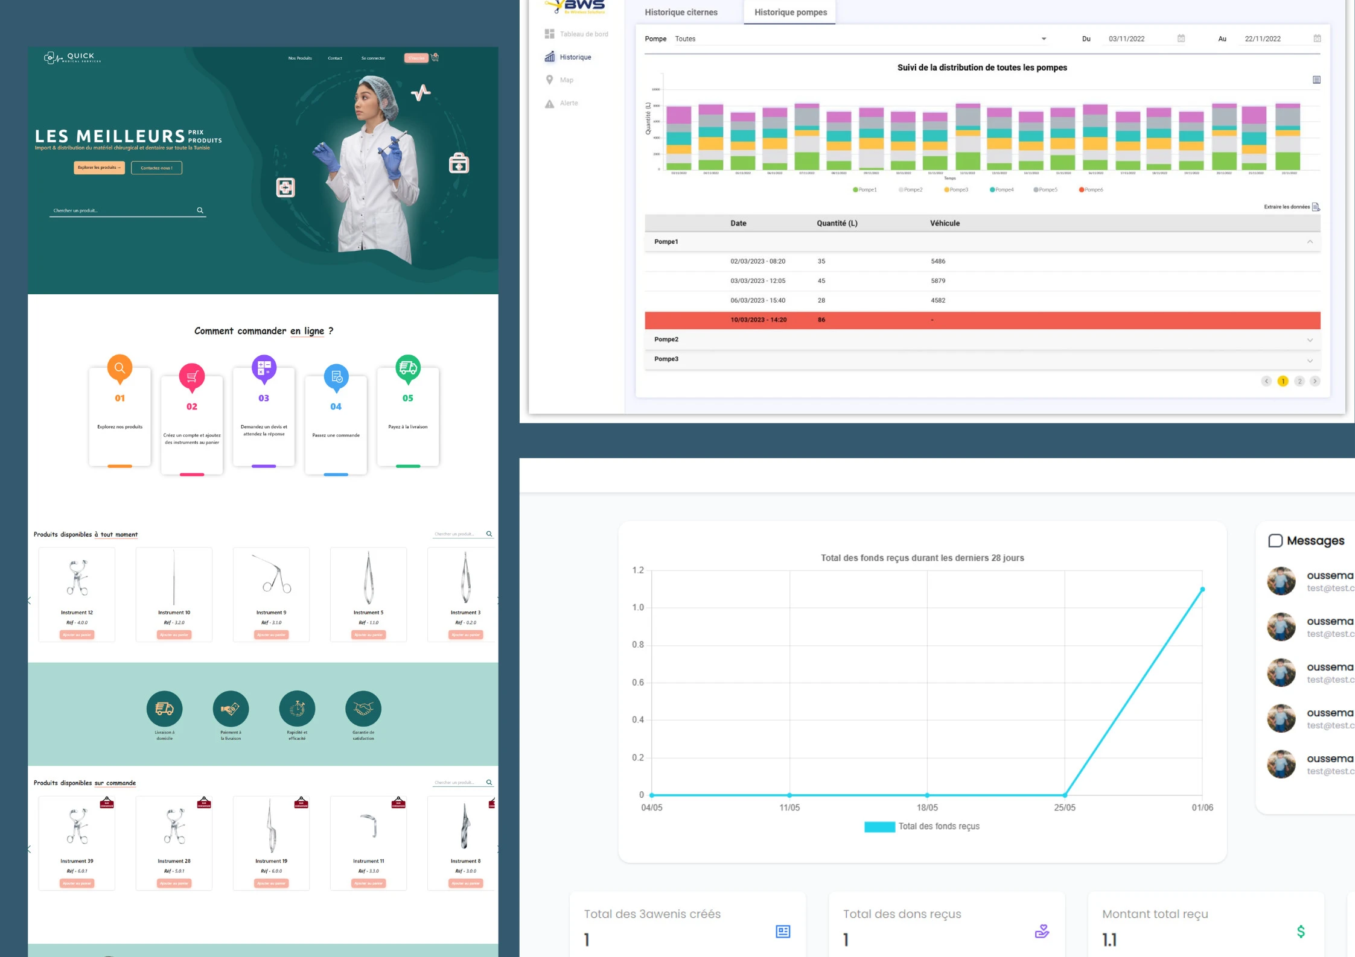Open the chart menu icon
The height and width of the screenshot is (957, 1355).
(x=1316, y=80)
